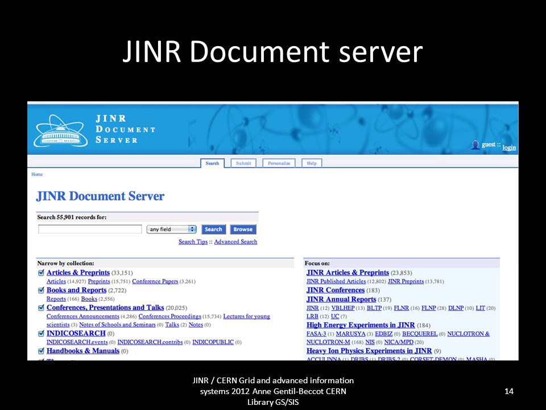The height and width of the screenshot is (410, 546).
Task: Open DLNP annual reports
Action: tap(456, 308)
